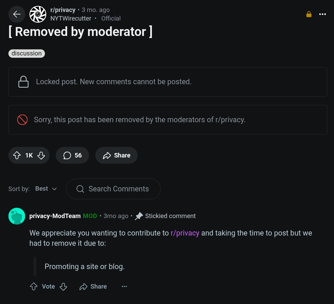Downvote the removed post
Viewport: 334px width, 304px height.
41,155
